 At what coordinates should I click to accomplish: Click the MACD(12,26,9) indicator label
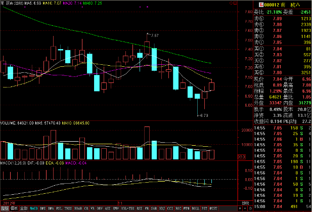13,163
